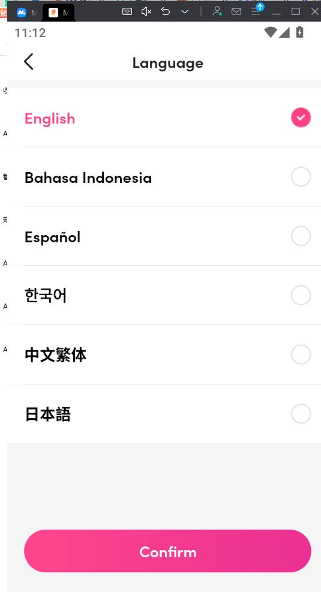Toggle the muted speaker icon

[146, 12]
